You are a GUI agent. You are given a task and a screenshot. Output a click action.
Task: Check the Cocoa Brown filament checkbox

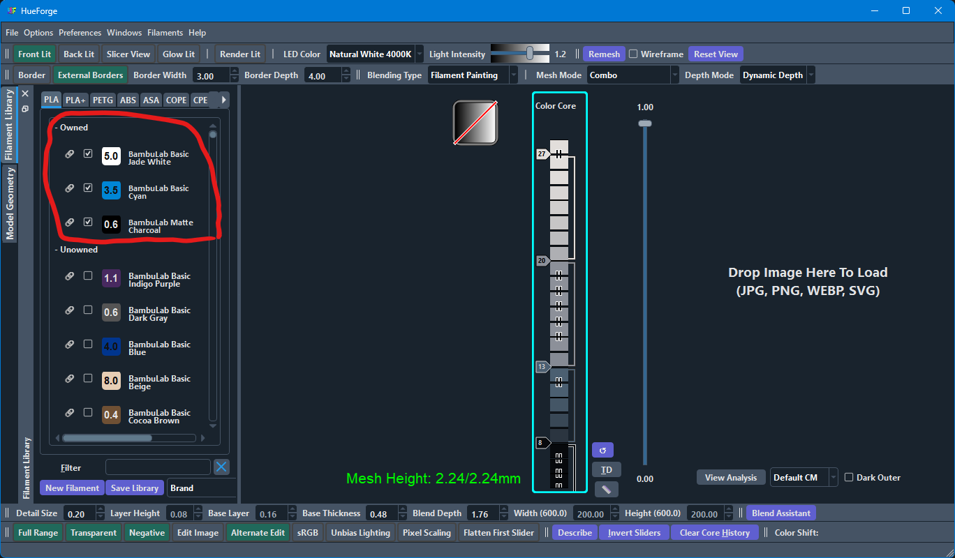[x=88, y=412]
